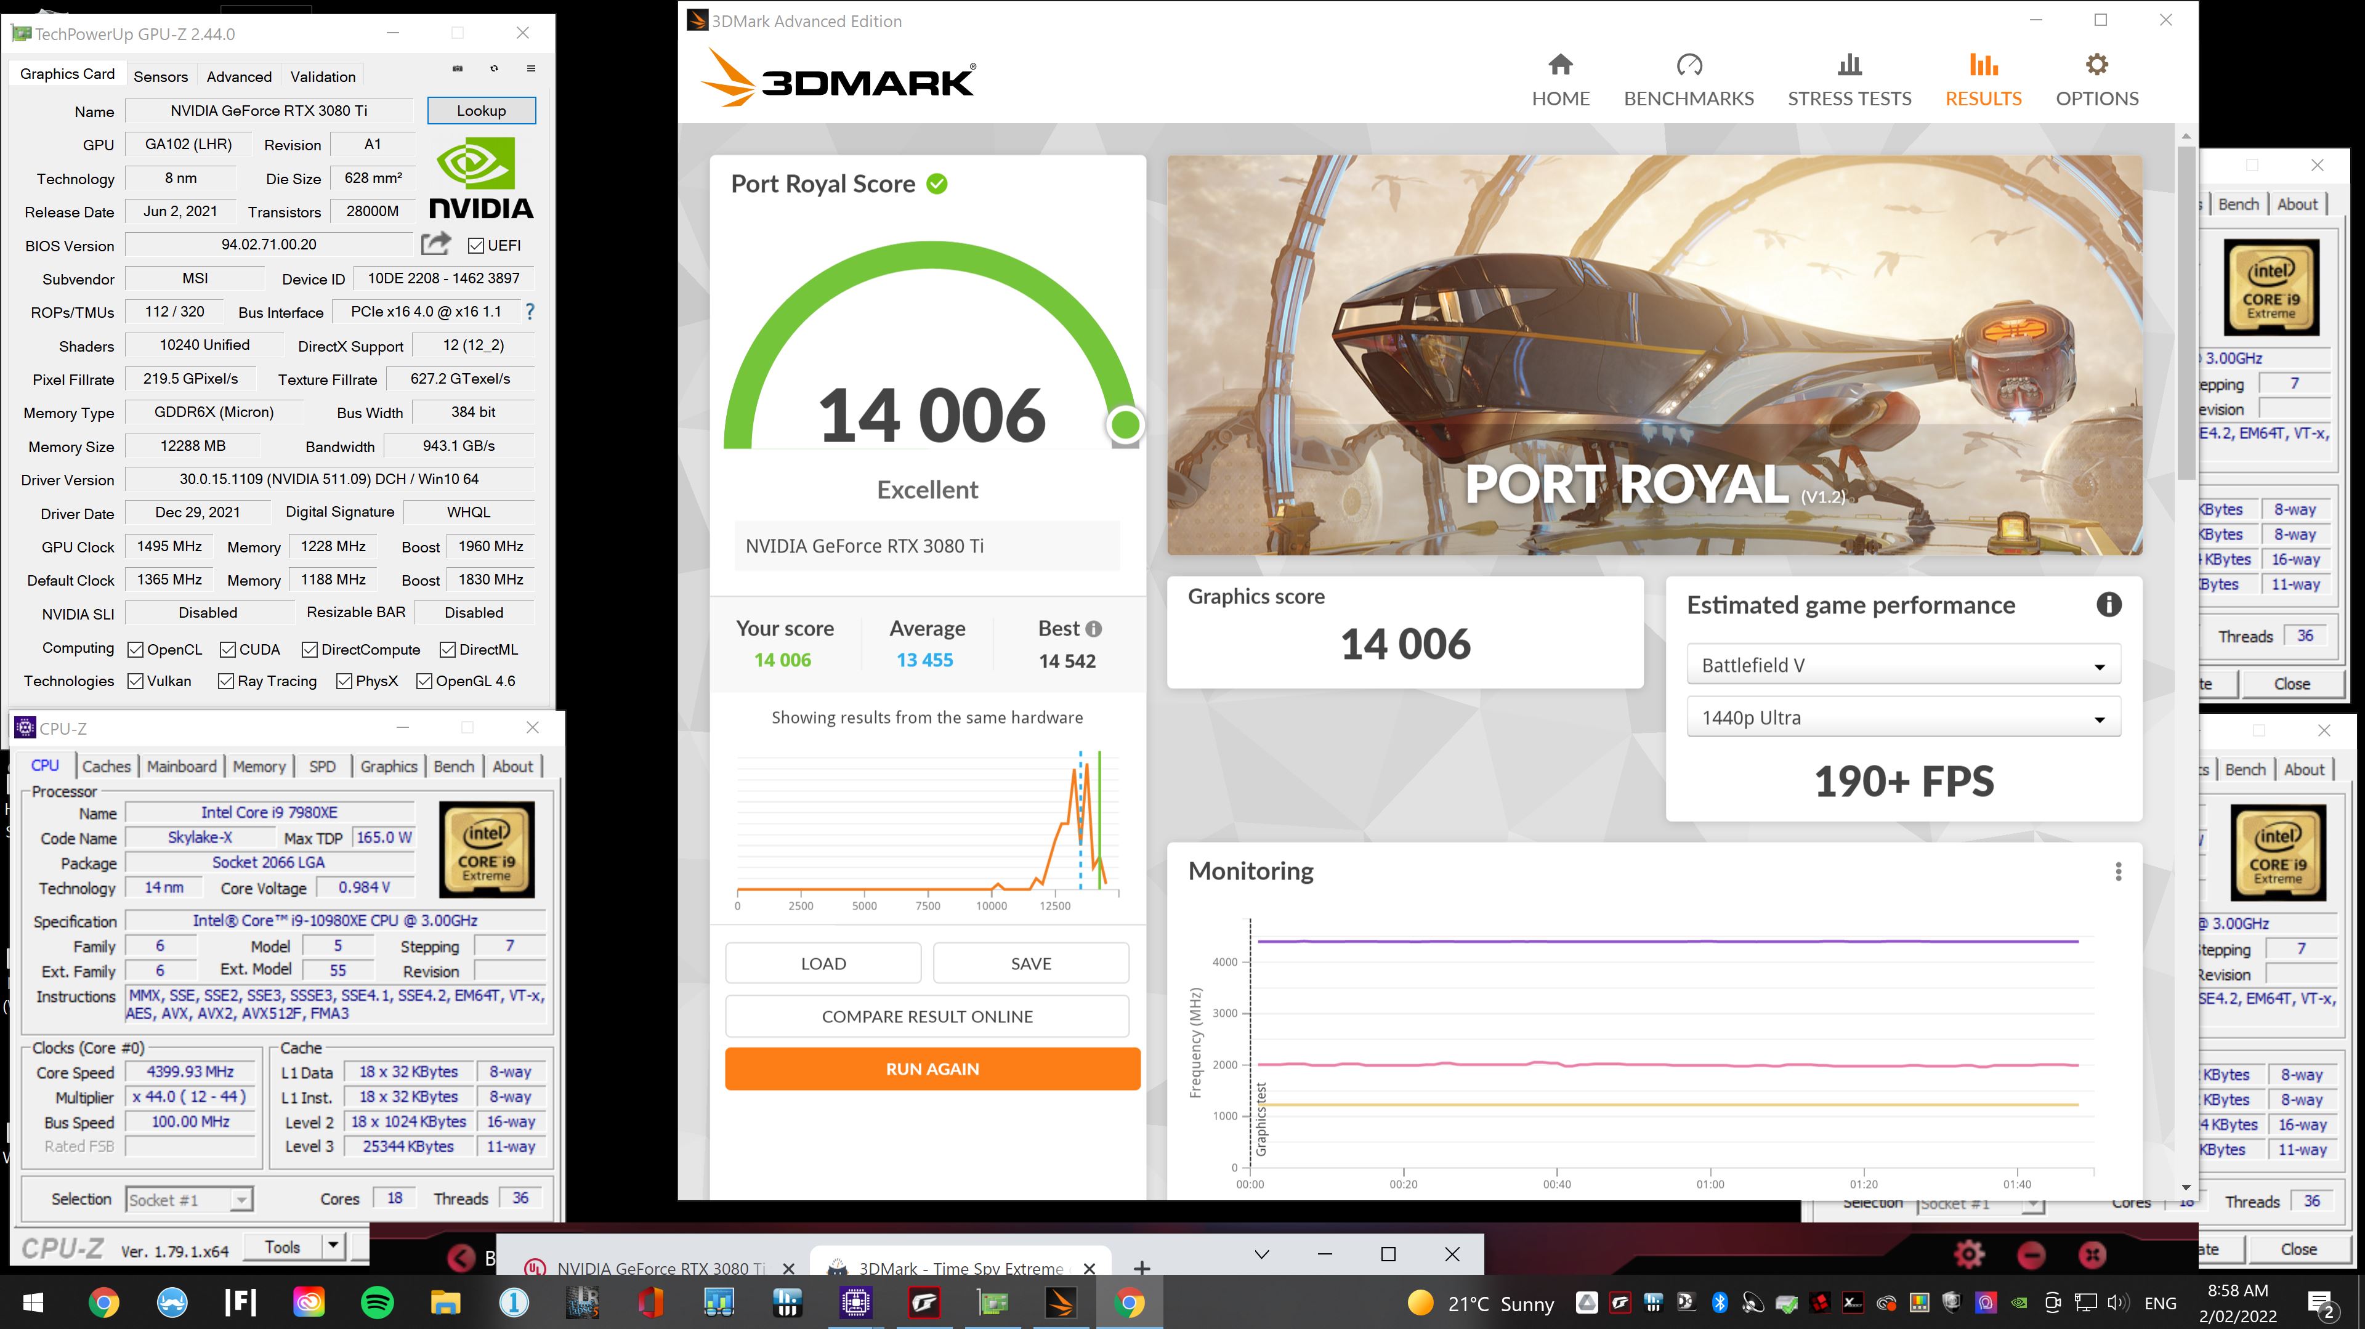Open 3DMark Stress Tests section
Screen dimensions: 2365x1329
pyautogui.click(x=1849, y=81)
